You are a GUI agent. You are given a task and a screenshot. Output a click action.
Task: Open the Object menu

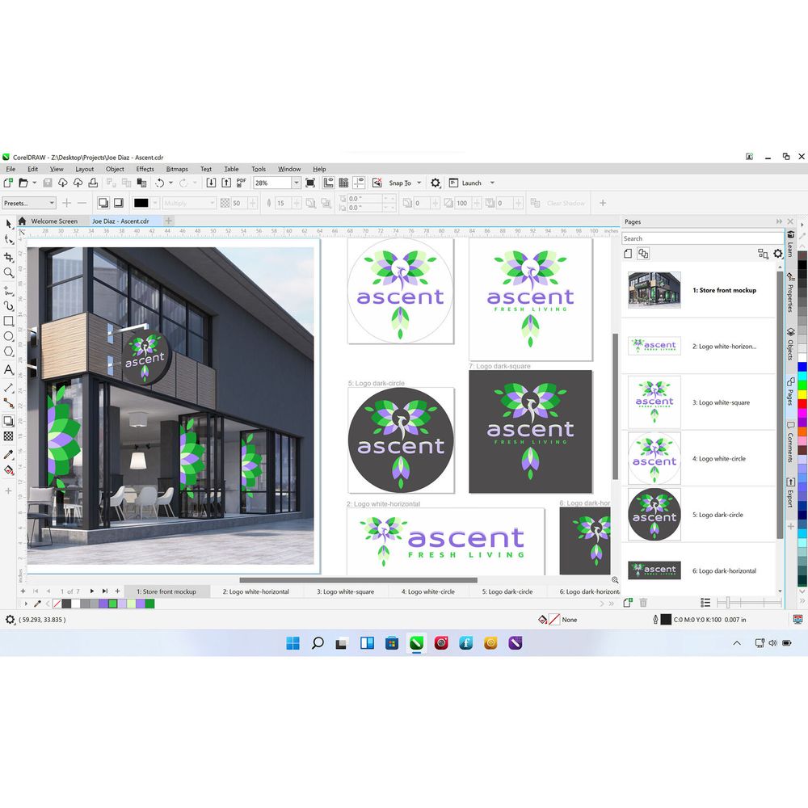click(115, 169)
